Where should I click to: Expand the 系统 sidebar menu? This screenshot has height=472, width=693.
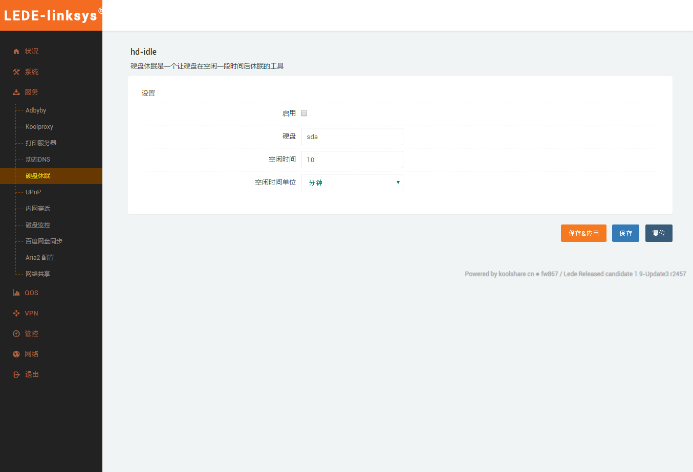click(x=32, y=72)
